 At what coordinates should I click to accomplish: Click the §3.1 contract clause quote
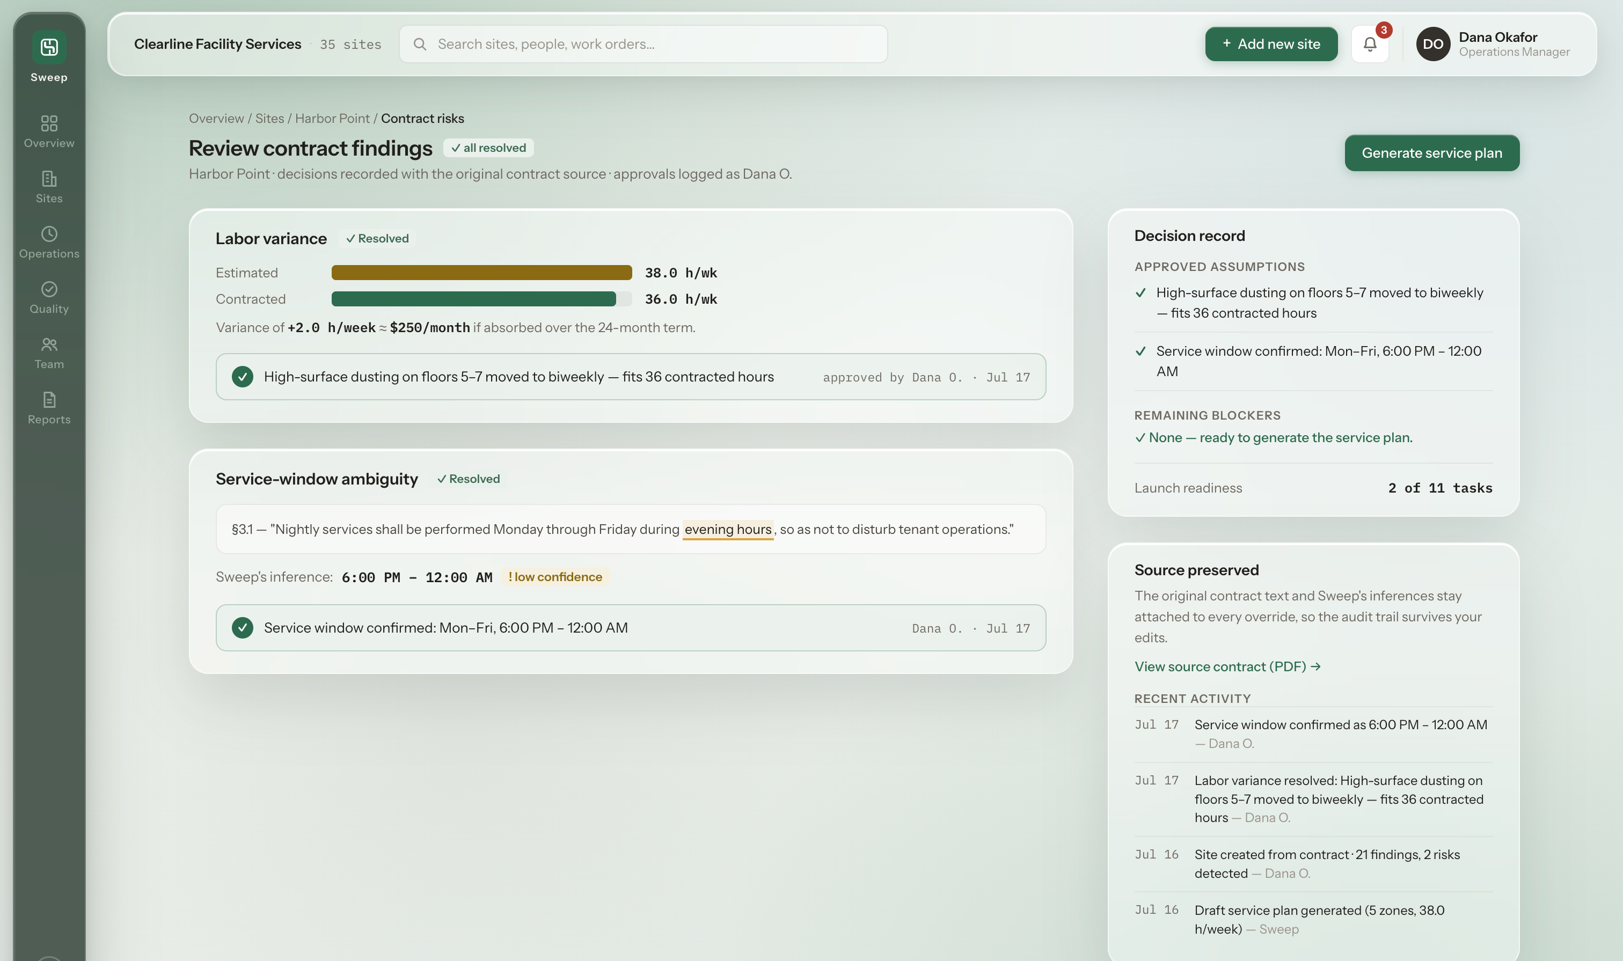point(630,529)
